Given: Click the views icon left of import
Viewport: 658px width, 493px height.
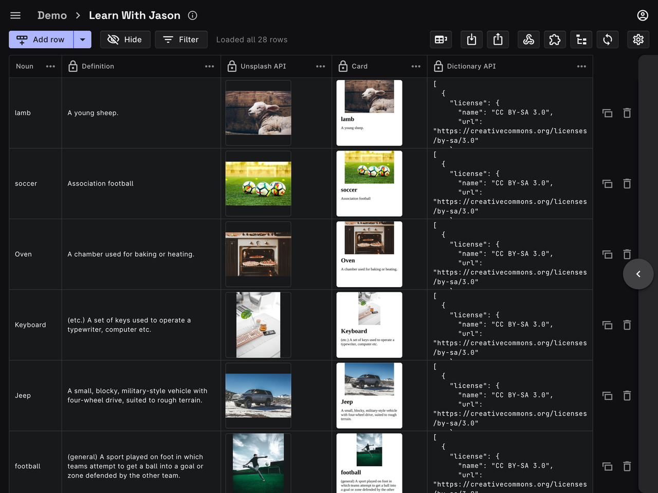Looking at the screenshot, I should 441,40.
